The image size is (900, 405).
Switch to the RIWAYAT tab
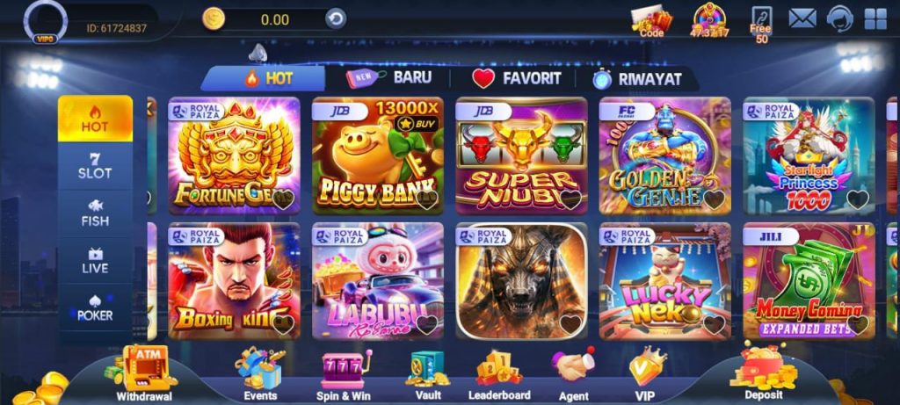coord(637,78)
